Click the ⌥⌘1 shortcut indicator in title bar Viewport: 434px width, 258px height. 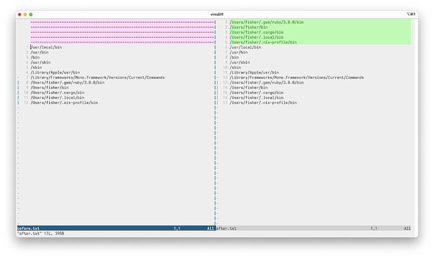411,14
